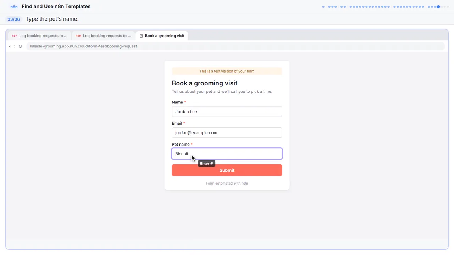
Task: Click the 'Type the pet's name.' instruction text
Action: tap(52, 19)
